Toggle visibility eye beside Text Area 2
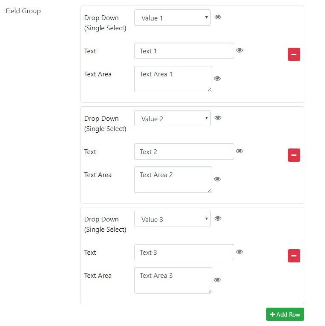This screenshot has width=325, height=326. pyautogui.click(x=217, y=179)
